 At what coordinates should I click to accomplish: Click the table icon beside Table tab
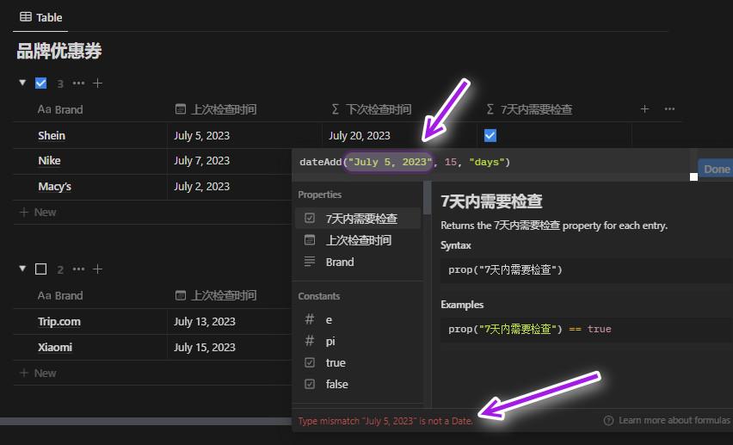coord(26,17)
